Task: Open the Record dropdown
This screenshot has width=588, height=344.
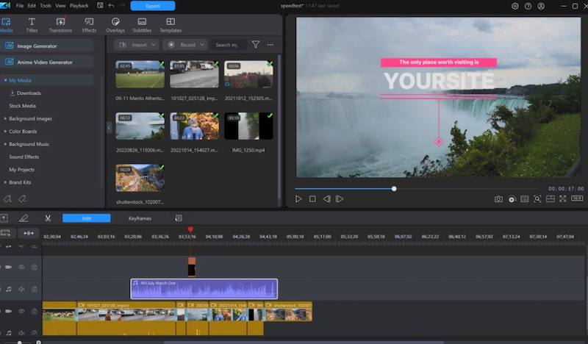Action: [185, 45]
